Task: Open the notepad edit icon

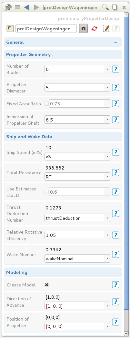Action: pyautogui.click(x=106, y=28)
